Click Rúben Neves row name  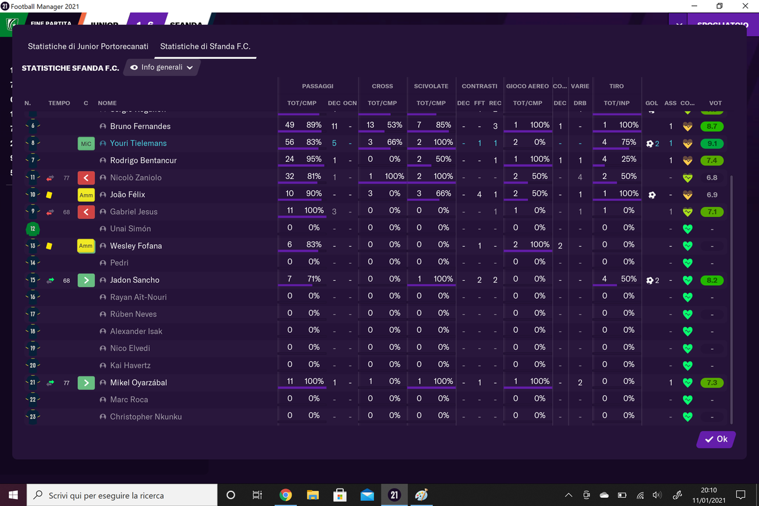(133, 314)
